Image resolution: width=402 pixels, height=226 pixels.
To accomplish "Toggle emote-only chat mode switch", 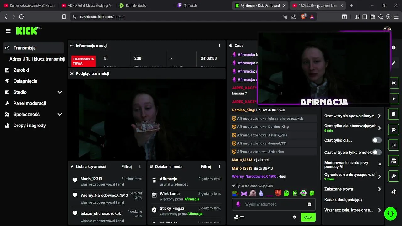I will [377, 152].
